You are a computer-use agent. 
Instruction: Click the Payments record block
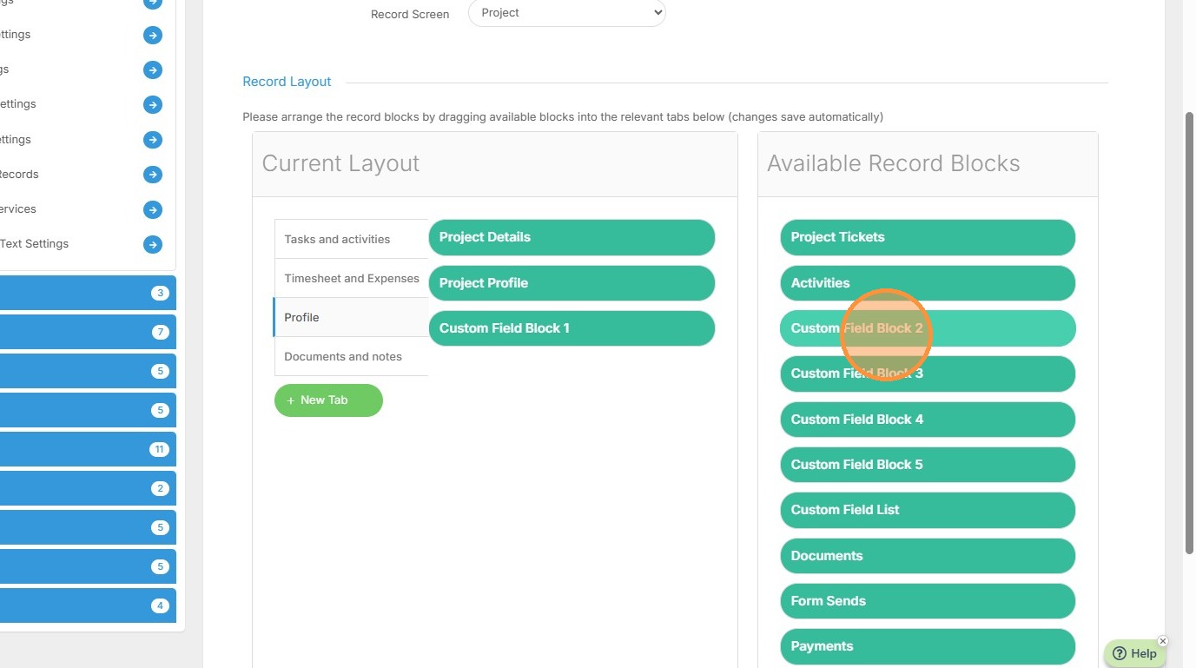[x=927, y=646]
